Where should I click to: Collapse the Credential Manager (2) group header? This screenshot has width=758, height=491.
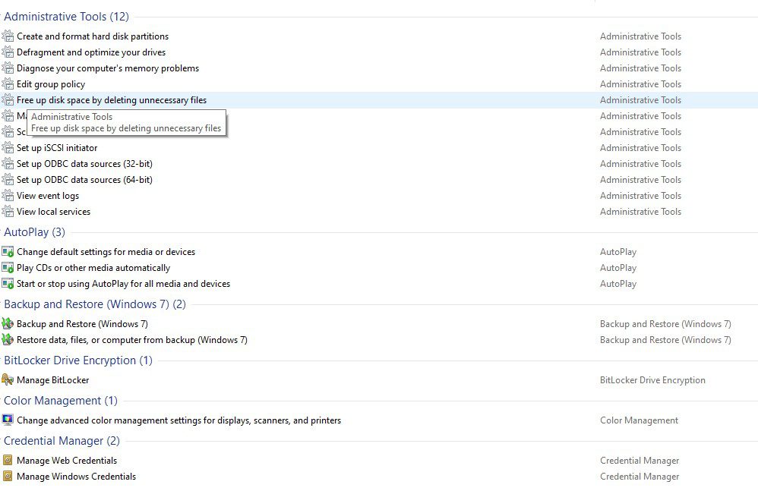[62, 441]
